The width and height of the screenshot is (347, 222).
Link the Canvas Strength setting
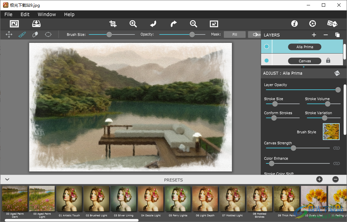[337, 148]
